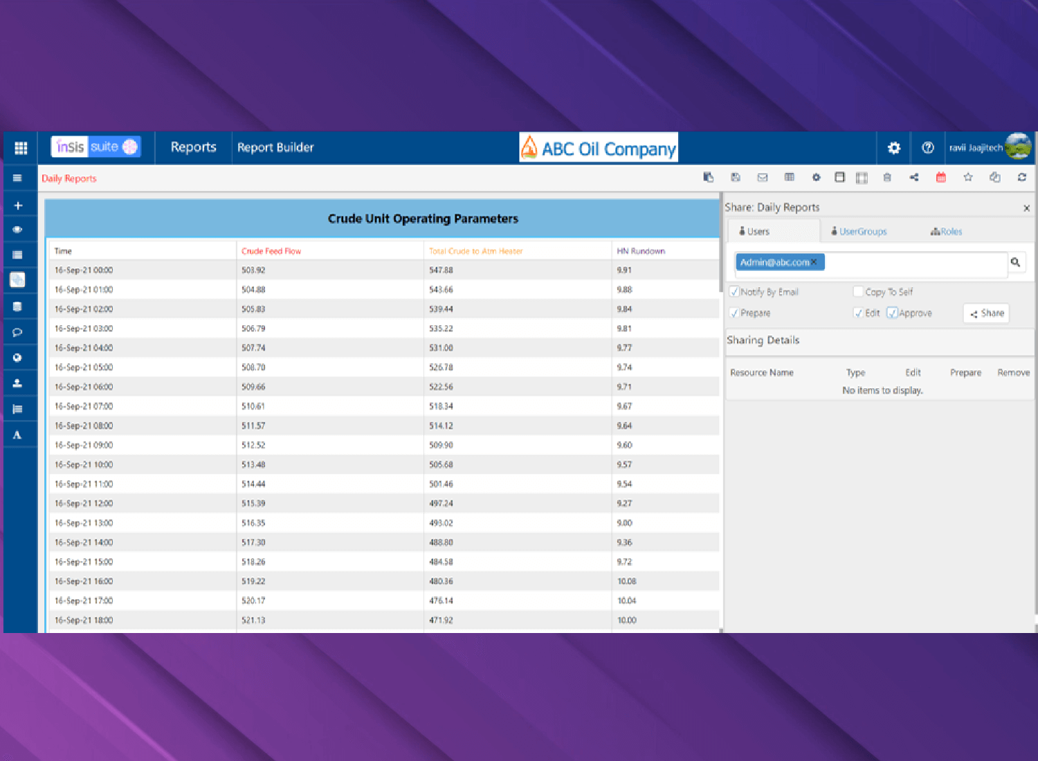1038x761 pixels.
Task: Open the Report Builder menu
Action: click(x=275, y=147)
